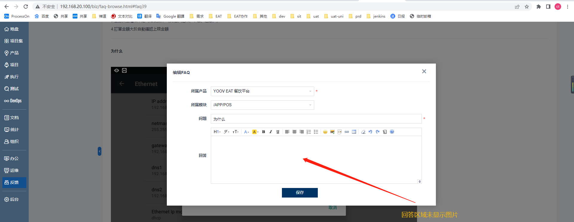Go to DevOps in the sidebar
Viewport: 574px width, 222px height.
(14, 101)
